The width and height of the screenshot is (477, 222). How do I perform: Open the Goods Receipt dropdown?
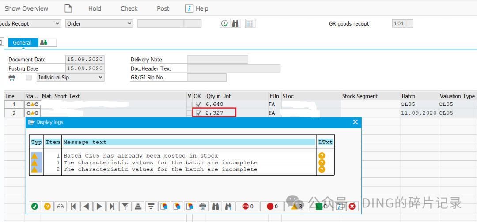(30, 23)
